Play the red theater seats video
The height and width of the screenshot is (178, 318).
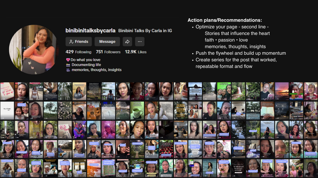tap(166, 149)
